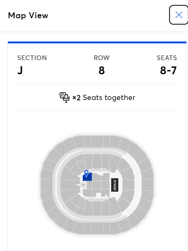188x251 pixels.
Task: Select the highlighted blue section J
Action: click(89, 178)
